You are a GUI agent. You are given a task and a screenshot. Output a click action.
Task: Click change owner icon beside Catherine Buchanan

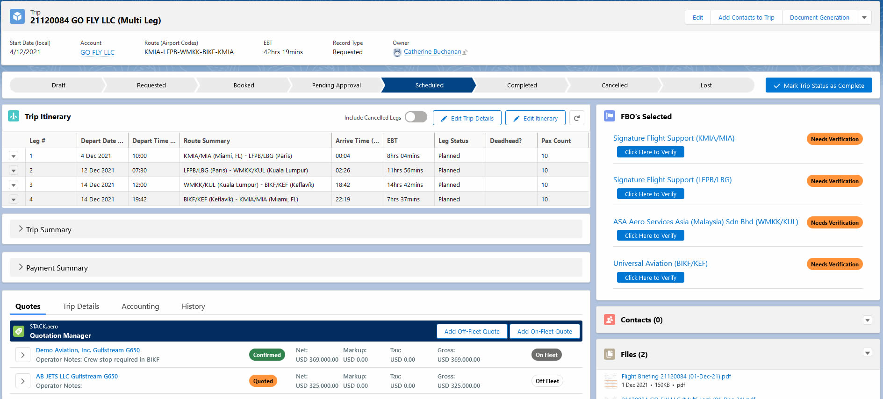(465, 52)
